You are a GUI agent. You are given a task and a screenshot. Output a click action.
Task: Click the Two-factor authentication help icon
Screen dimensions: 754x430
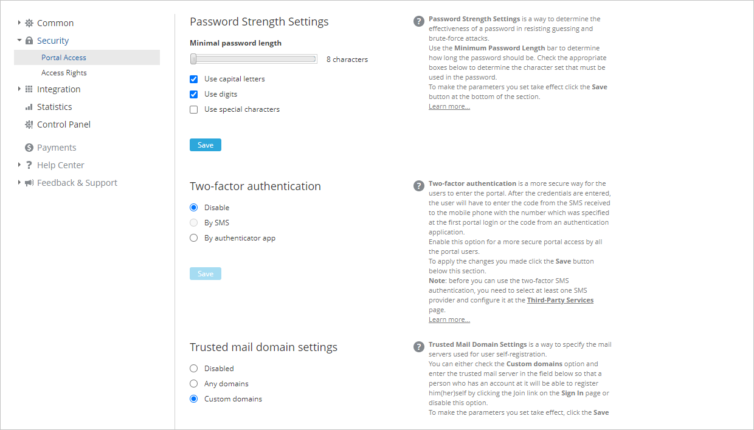point(418,185)
